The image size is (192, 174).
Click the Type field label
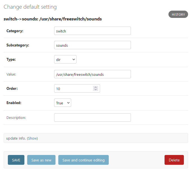click(x=11, y=60)
